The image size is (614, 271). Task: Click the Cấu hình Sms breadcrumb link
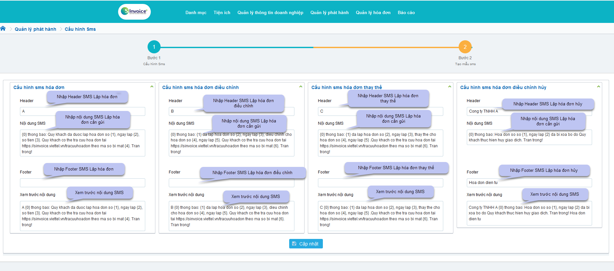[x=80, y=29]
